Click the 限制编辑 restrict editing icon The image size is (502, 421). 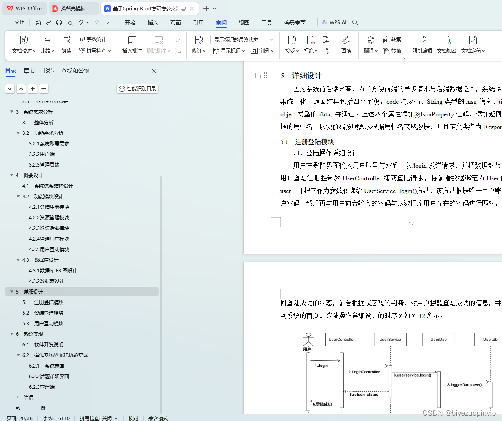coord(422,40)
